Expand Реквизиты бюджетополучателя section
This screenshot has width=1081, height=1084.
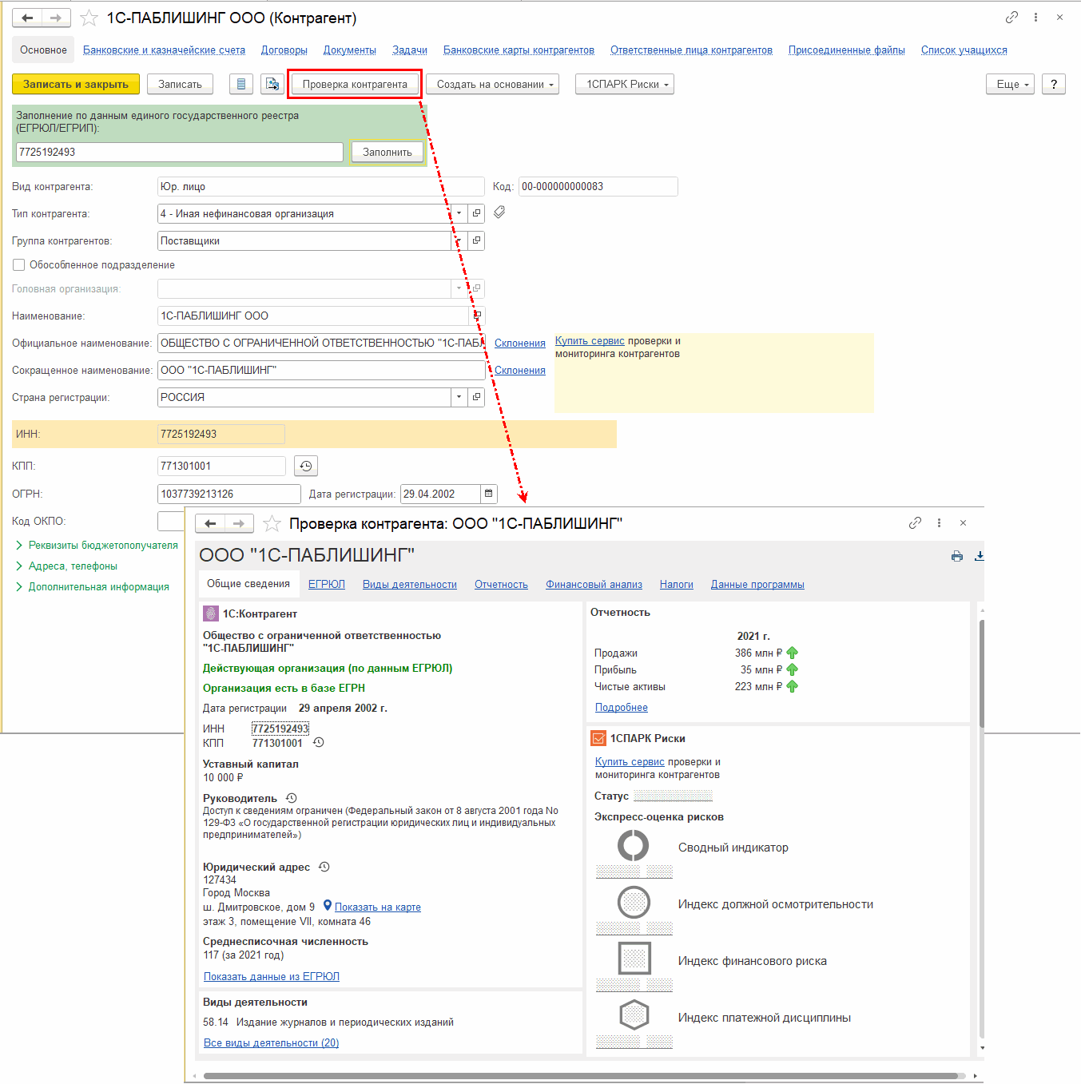[x=102, y=545]
